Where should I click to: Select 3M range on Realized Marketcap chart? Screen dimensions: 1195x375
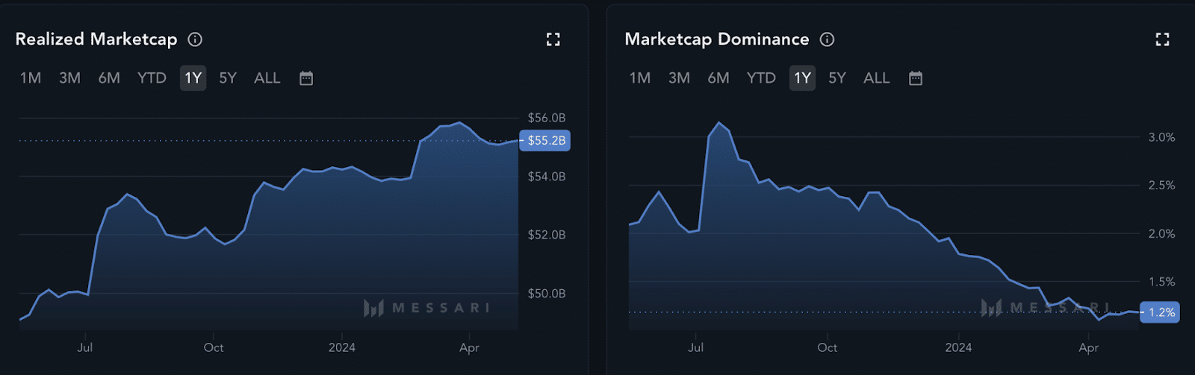(69, 78)
